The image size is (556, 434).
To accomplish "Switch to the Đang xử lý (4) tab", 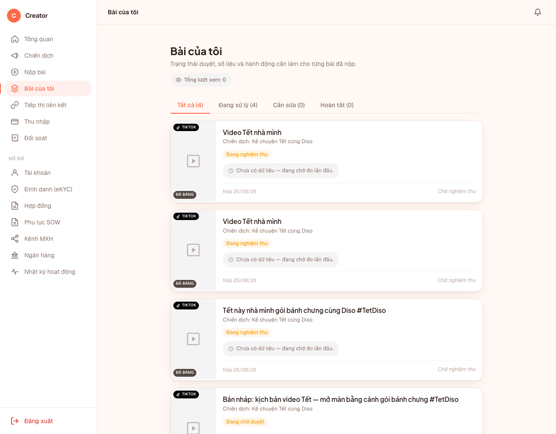I will click(238, 105).
